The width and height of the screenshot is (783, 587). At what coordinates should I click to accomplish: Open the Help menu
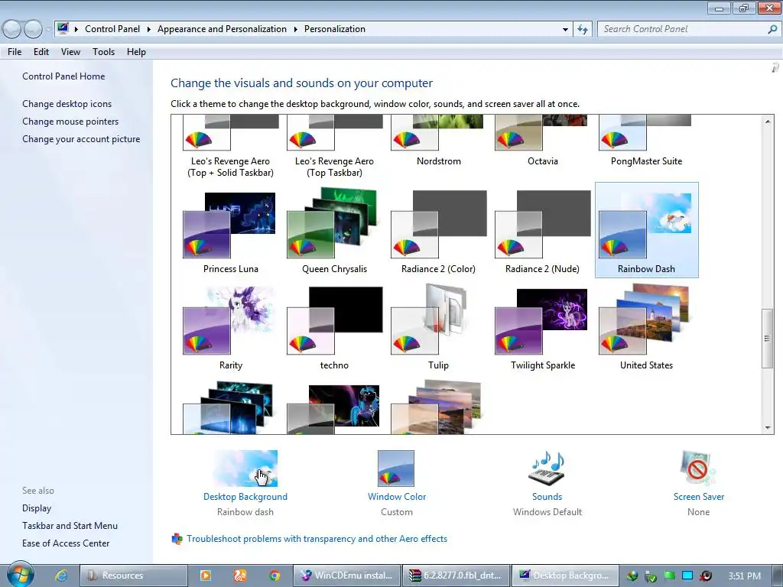click(x=136, y=52)
